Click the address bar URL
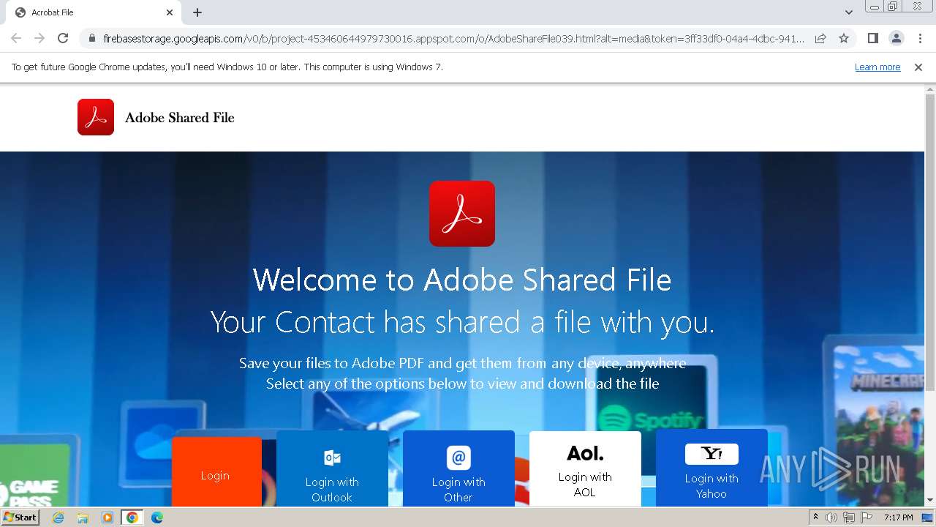The height and width of the screenshot is (527, 936). pyautogui.click(x=453, y=38)
